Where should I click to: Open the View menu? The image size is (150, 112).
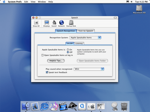pos(33,2)
